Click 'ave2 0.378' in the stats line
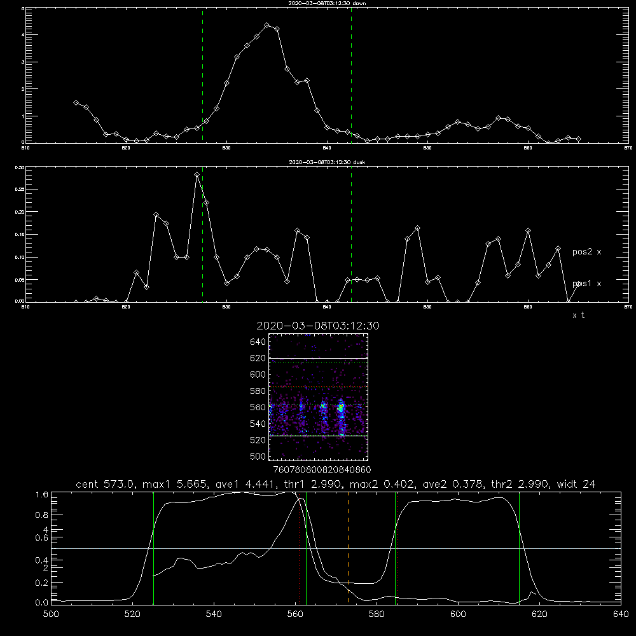 (x=453, y=484)
